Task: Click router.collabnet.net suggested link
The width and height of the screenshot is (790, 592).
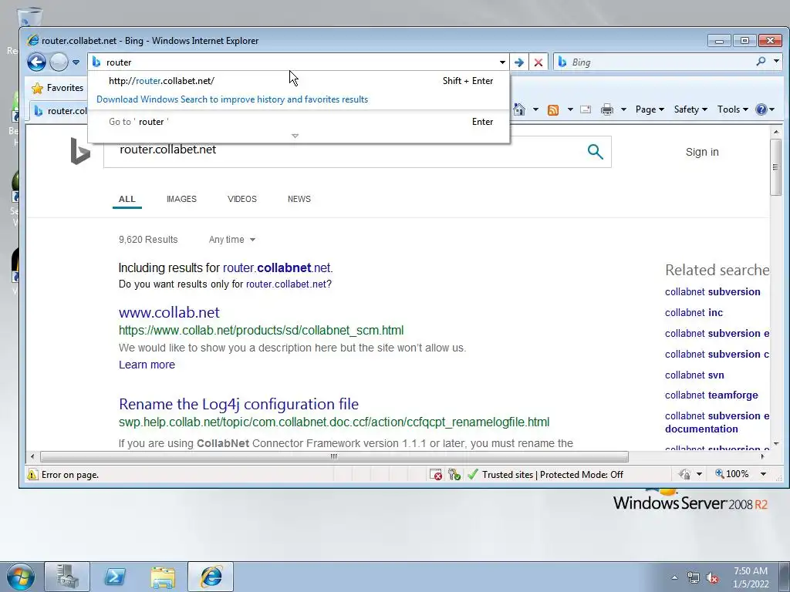Action: 277,267
